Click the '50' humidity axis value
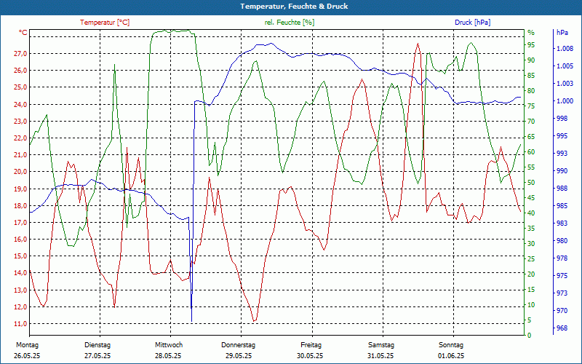 click(531, 183)
